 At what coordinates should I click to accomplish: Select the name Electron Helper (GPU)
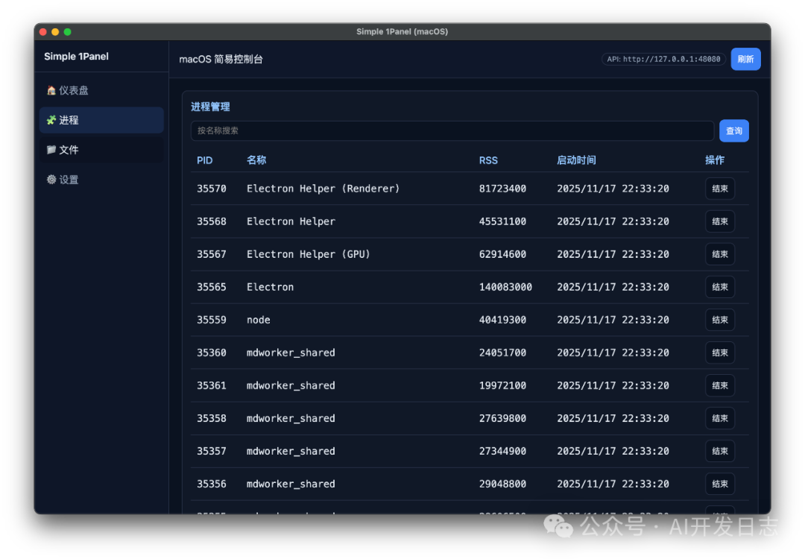point(308,254)
